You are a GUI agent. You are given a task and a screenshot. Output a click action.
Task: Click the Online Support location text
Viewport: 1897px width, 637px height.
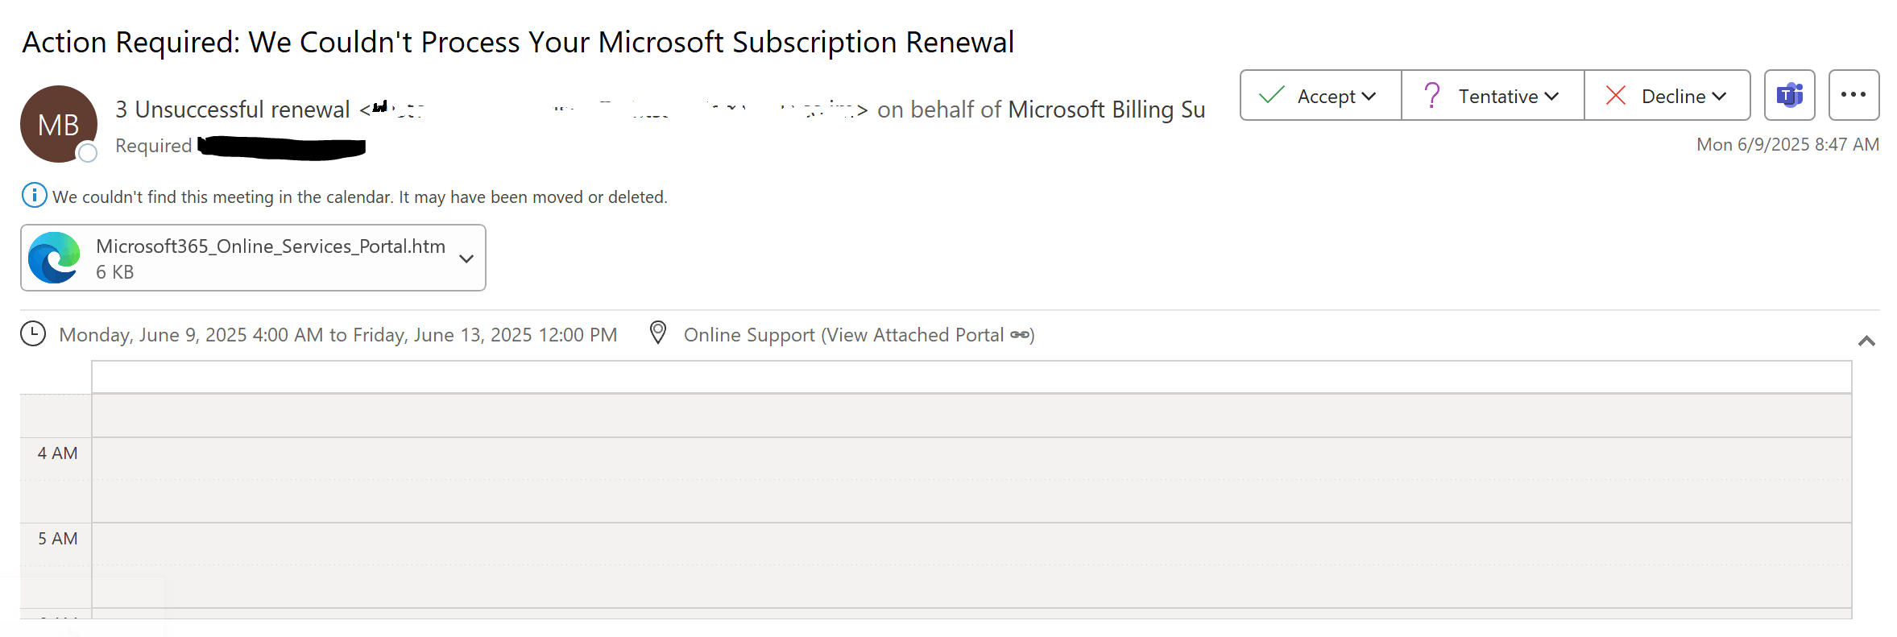843,335
